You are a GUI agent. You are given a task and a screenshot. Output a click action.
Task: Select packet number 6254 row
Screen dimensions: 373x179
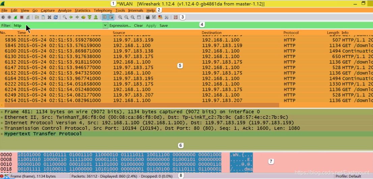pyautogui.click(x=186, y=100)
